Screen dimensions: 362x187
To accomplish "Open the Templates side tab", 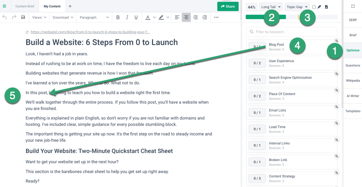I will tap(353, 111).
